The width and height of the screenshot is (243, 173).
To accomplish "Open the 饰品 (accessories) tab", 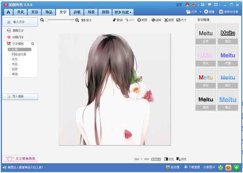I will [49, 12].
